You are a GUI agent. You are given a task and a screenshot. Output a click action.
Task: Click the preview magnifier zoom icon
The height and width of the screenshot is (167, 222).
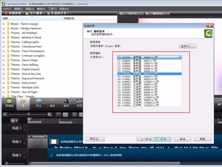pyautogui.click(x=147, y=13)
